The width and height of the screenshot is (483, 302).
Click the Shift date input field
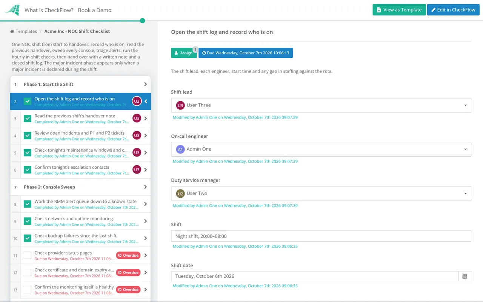click(x=315, y=276)
